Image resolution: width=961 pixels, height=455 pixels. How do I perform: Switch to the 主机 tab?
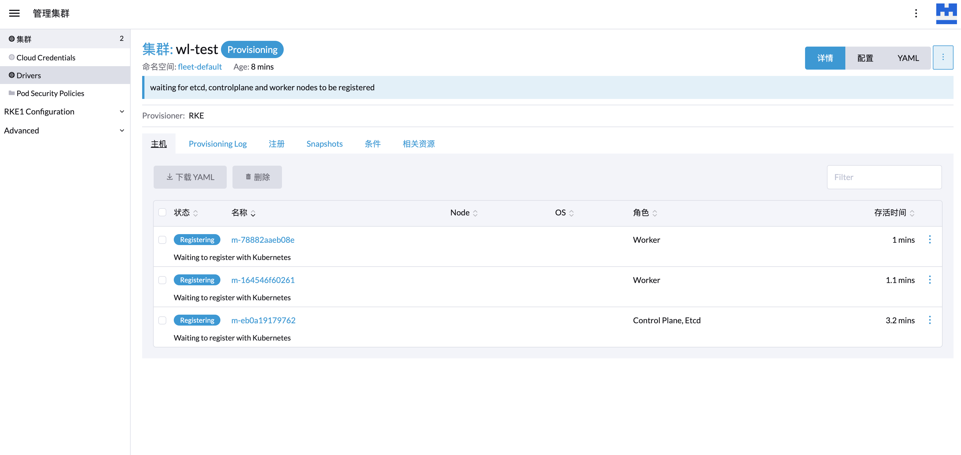point(159,144)
